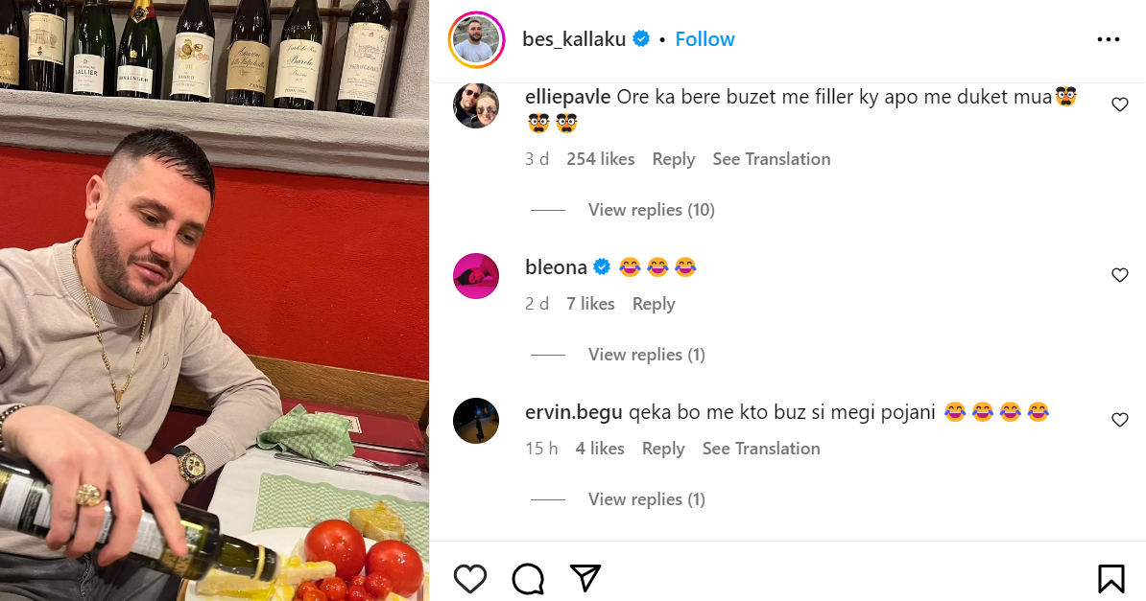Open ervin.begu's profile via username
This screenshot has height=601, width=1146.
coord(574,412)
